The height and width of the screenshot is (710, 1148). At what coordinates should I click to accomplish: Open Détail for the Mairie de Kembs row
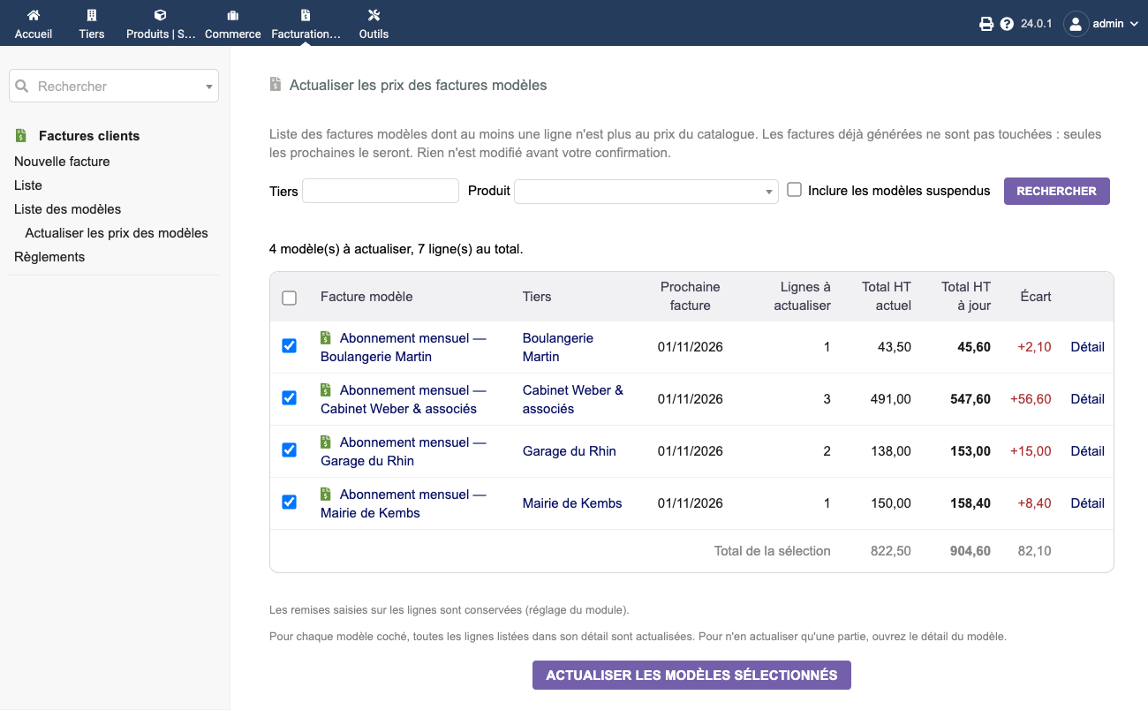[1087, 503]
